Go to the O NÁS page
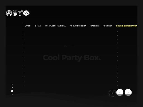 (x=38, y=26)
